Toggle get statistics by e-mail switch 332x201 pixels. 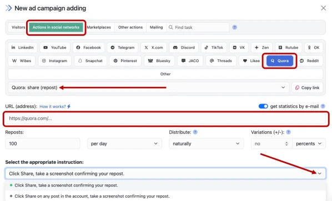tap(263, 106)
